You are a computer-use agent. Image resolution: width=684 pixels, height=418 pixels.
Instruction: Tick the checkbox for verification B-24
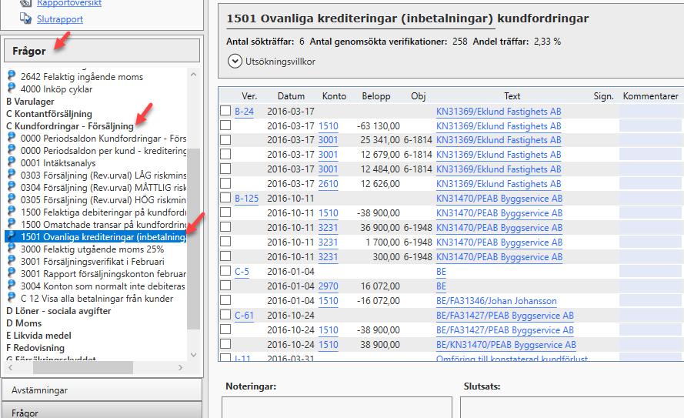pos(225,110)
